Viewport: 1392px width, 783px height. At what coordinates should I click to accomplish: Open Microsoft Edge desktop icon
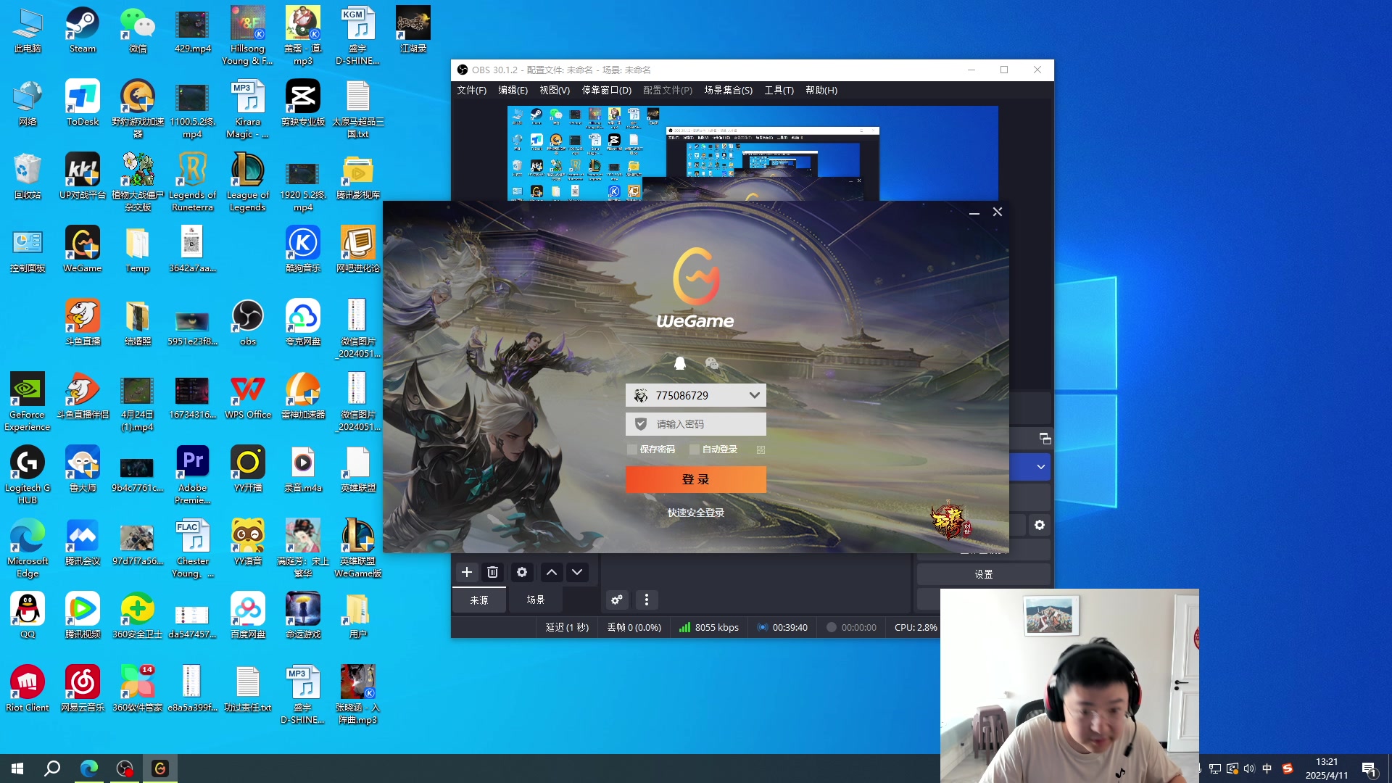pos(28,549)
